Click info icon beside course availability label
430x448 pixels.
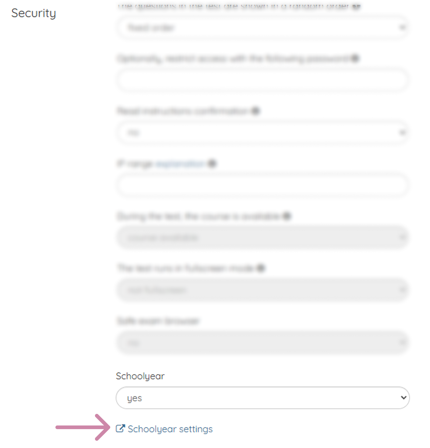287,216
